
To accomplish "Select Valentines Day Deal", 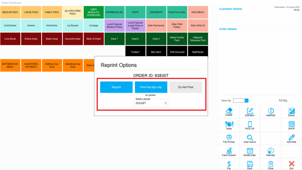I will [72, 65].
